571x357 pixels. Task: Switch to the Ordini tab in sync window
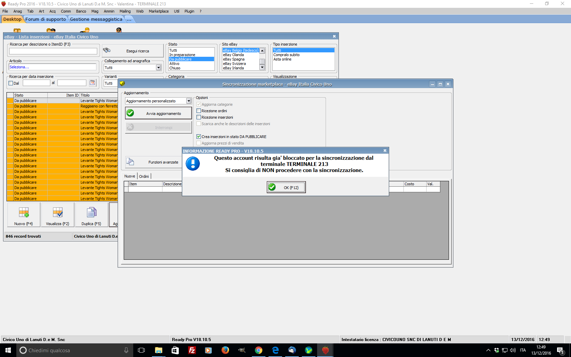click(x=144, y=176)
